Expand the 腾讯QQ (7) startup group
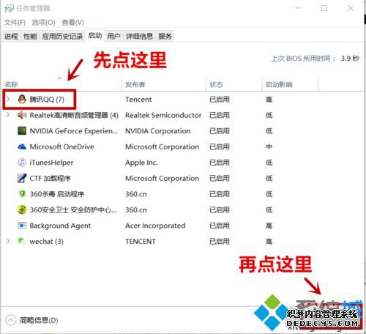The width and height of the screenshot is (366, 334). [x=8, y=99]
